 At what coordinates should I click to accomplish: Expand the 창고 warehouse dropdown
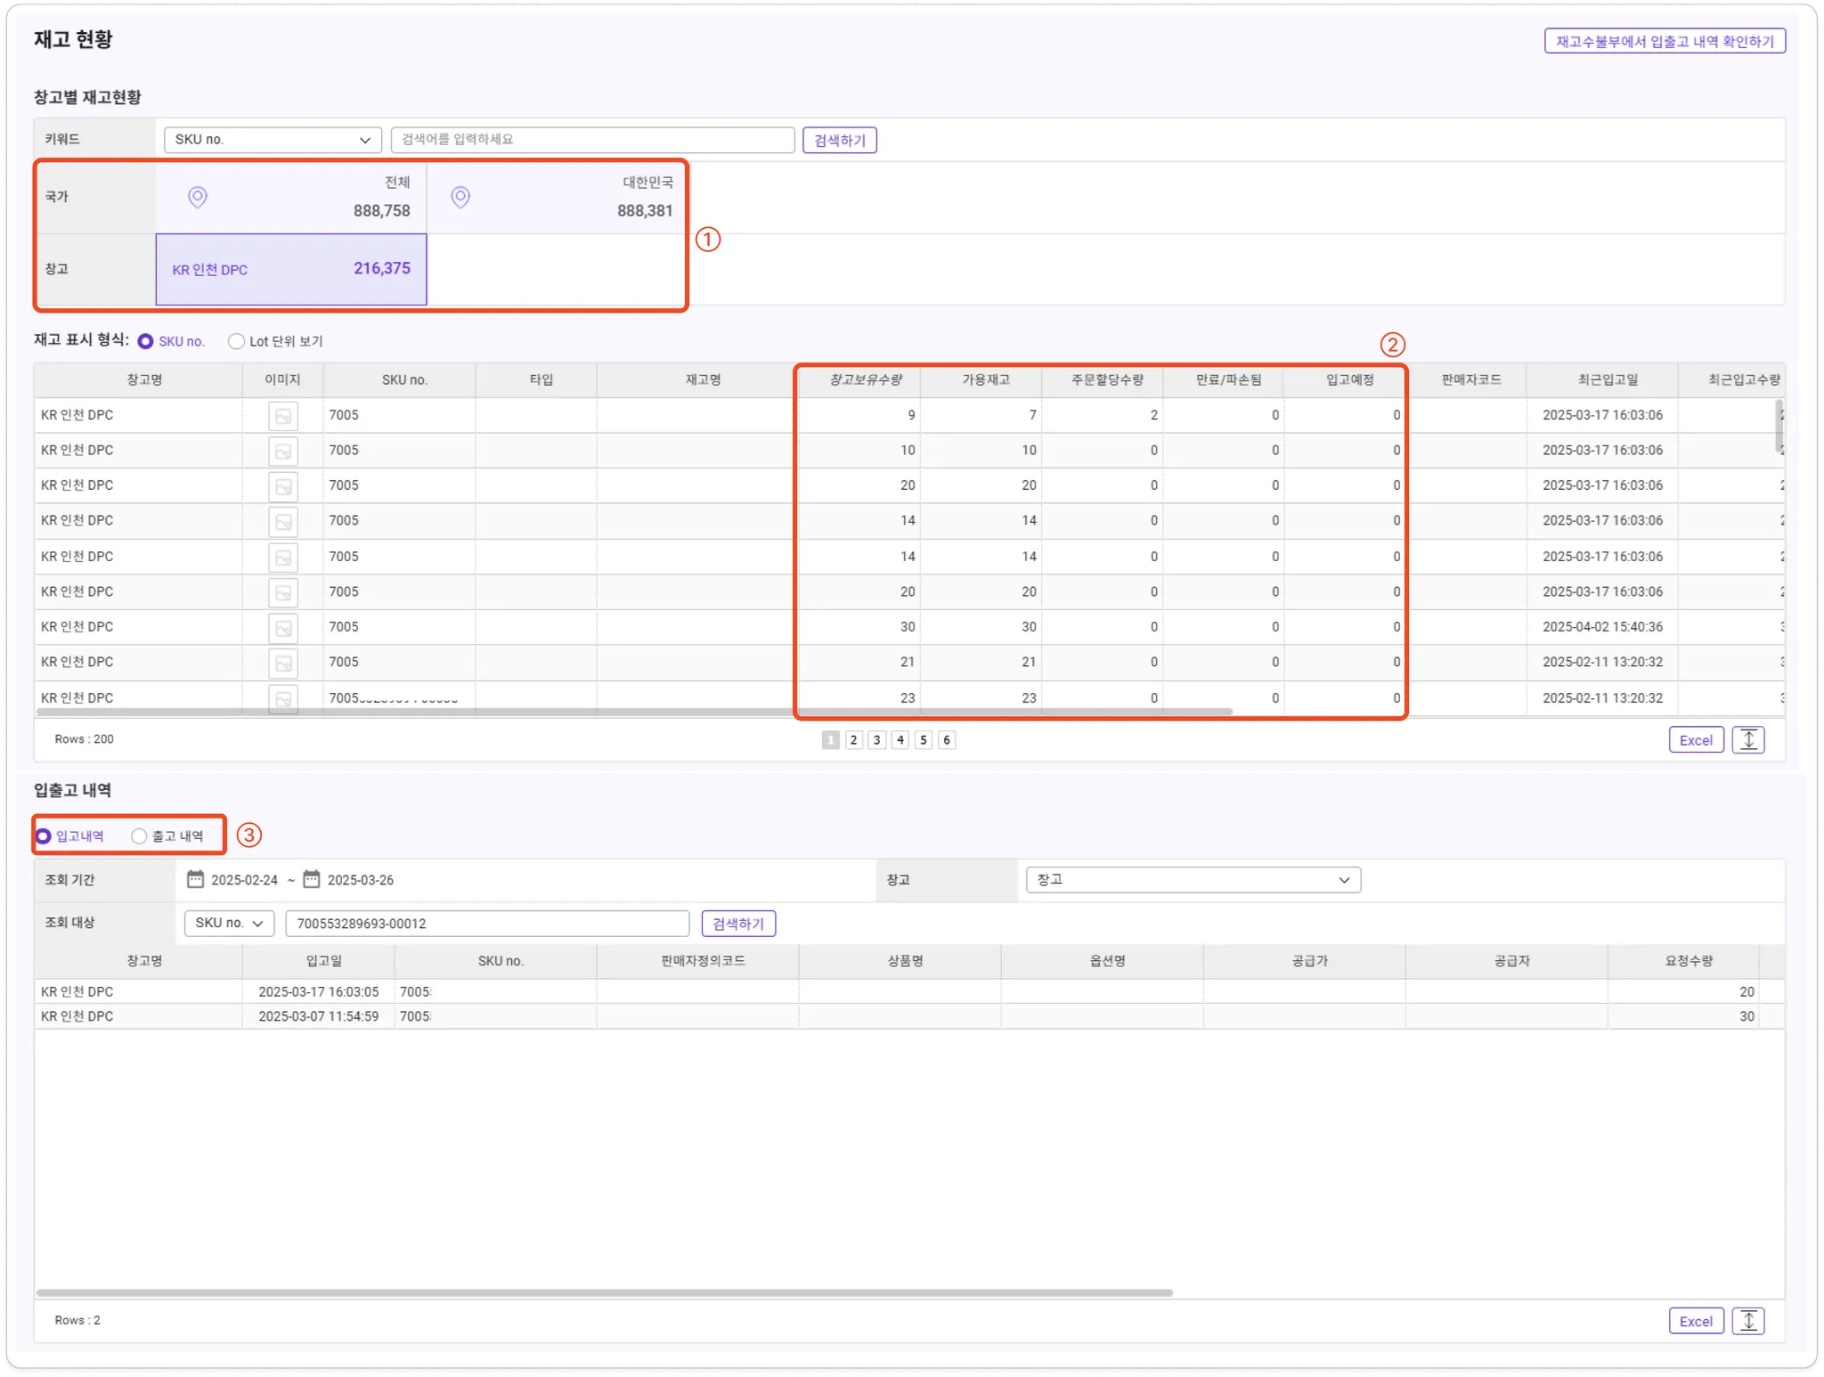[x=1193, y=880]
